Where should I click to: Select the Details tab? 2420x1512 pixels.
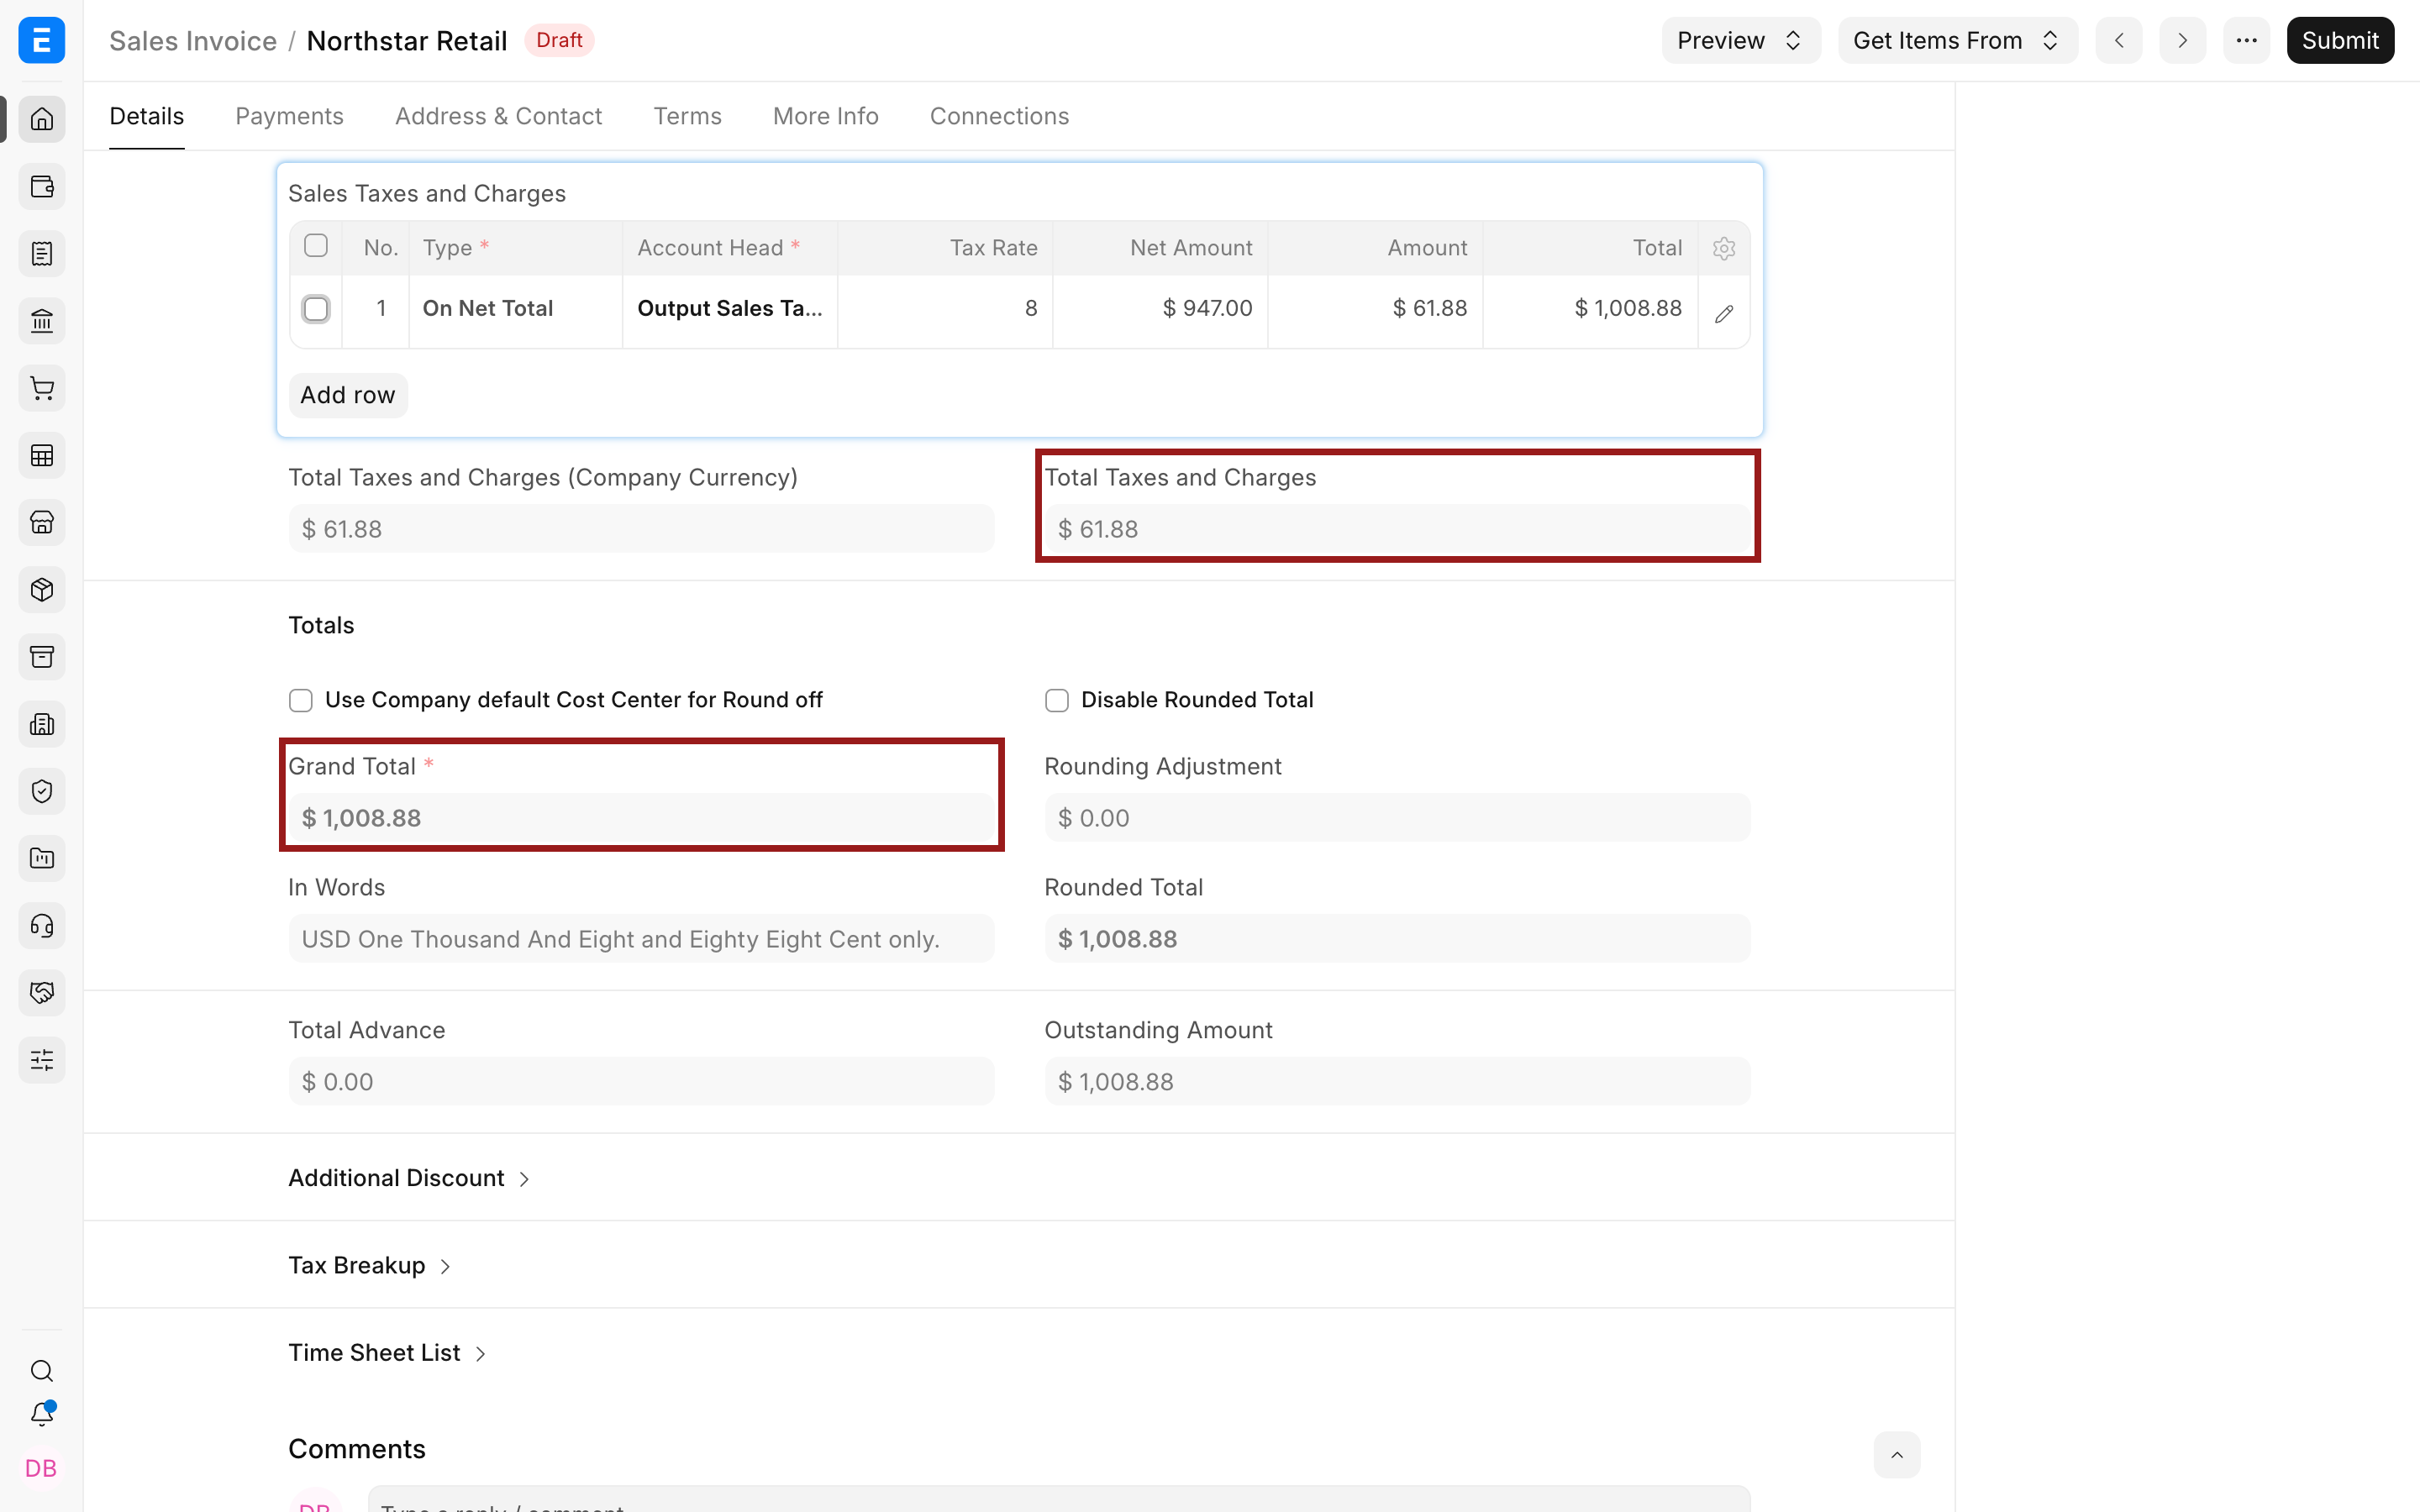pos(147,116)
